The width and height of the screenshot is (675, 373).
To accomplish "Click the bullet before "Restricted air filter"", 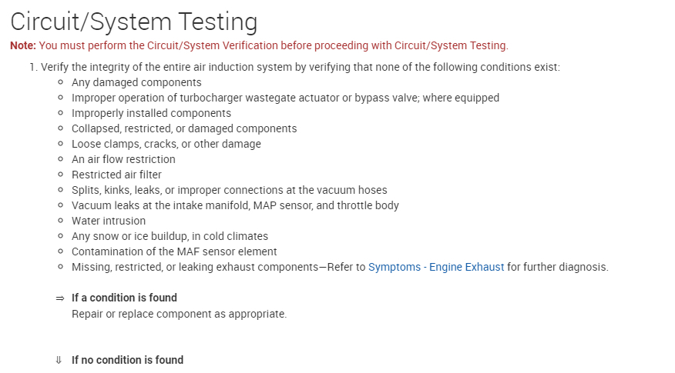I will pos(60,175).
